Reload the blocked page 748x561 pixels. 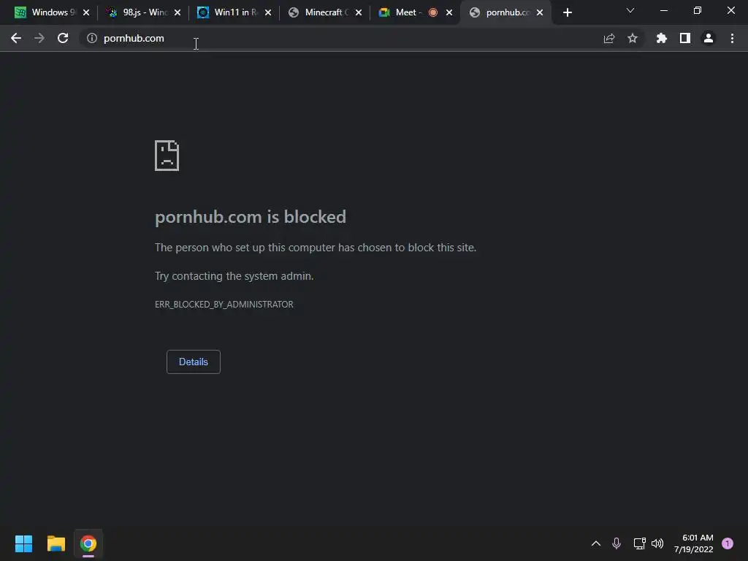[63, 38]
